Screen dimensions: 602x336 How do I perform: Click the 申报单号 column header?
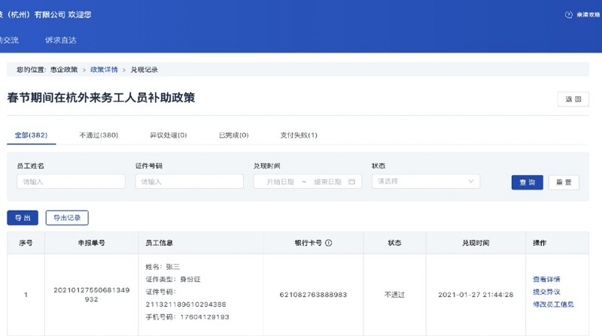click(x=91, y=243)
